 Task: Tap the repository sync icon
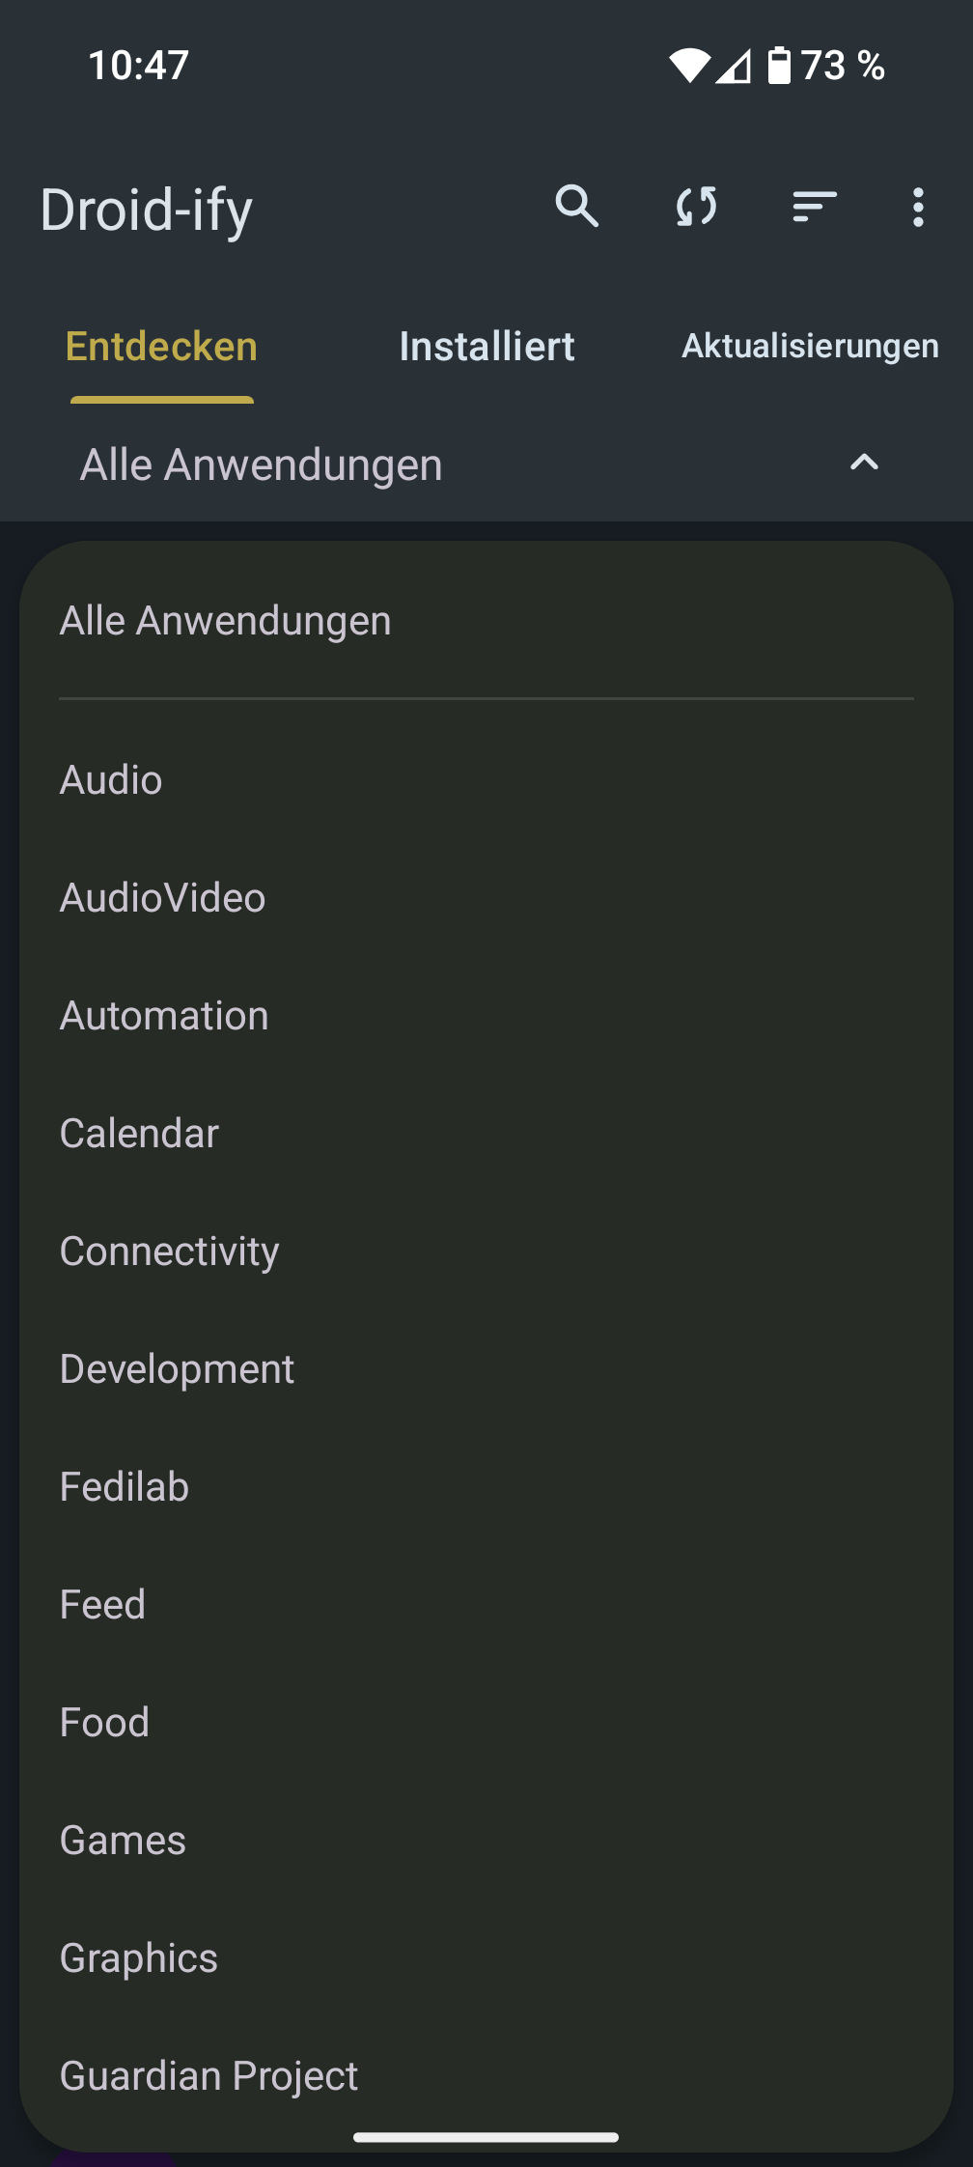point(695,207)
